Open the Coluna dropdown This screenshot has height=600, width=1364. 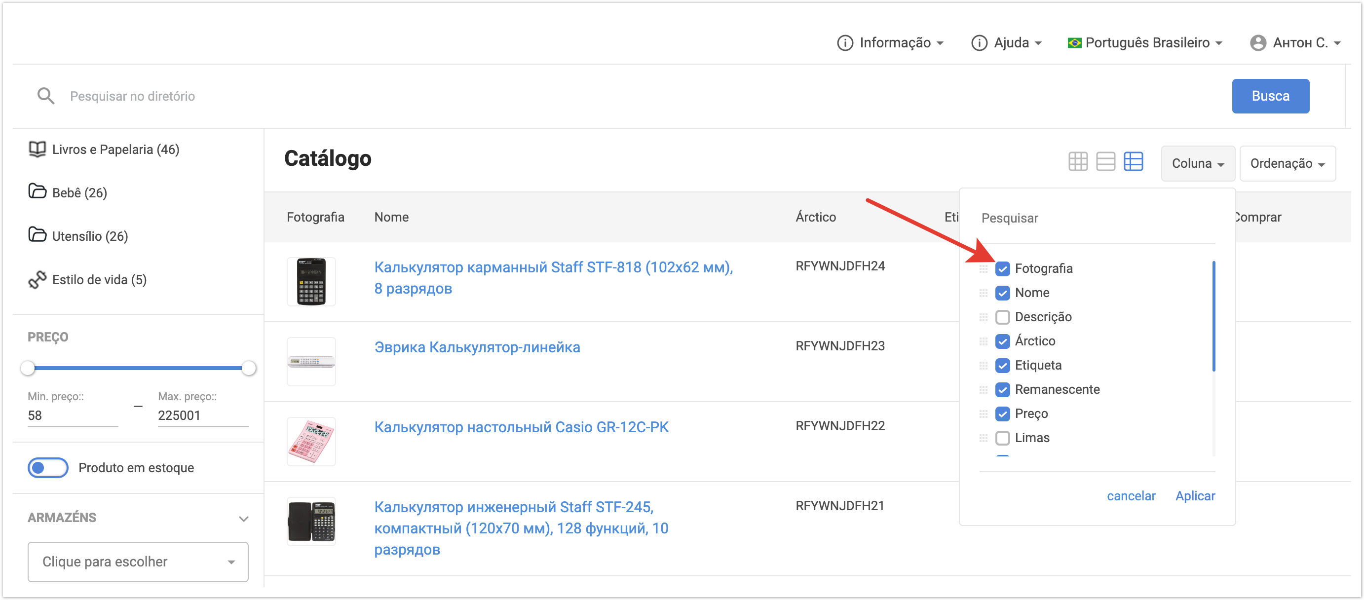[x=1197, y=164]
